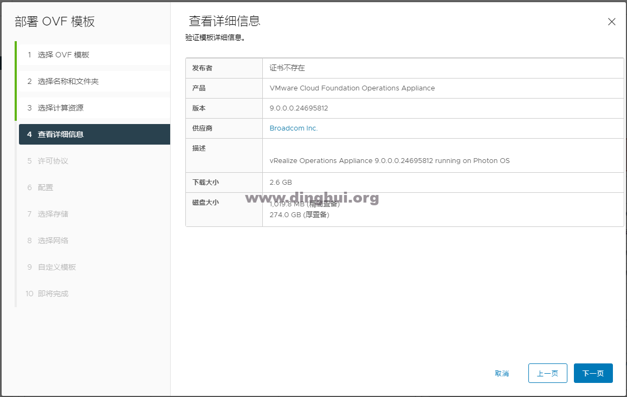This screenshot has height=397, width=627.
Task: Click the version 9.0.0.0.24695812 value
Action: click(299, 108)
